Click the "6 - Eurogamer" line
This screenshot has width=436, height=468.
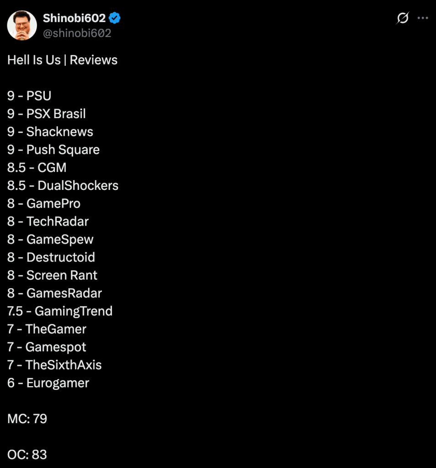point(48,383)
